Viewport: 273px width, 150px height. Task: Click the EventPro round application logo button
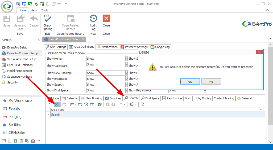(x=7, y=7)
